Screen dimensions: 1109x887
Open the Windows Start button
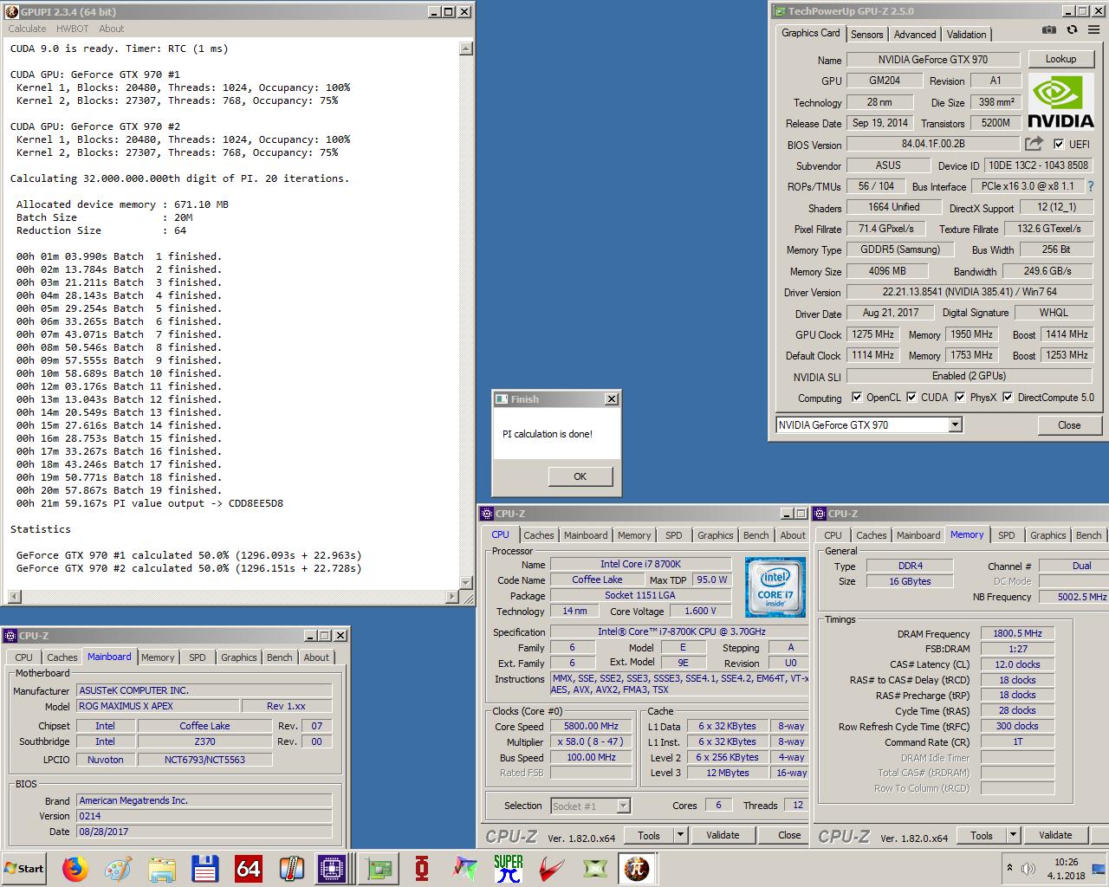coord(24,868)
